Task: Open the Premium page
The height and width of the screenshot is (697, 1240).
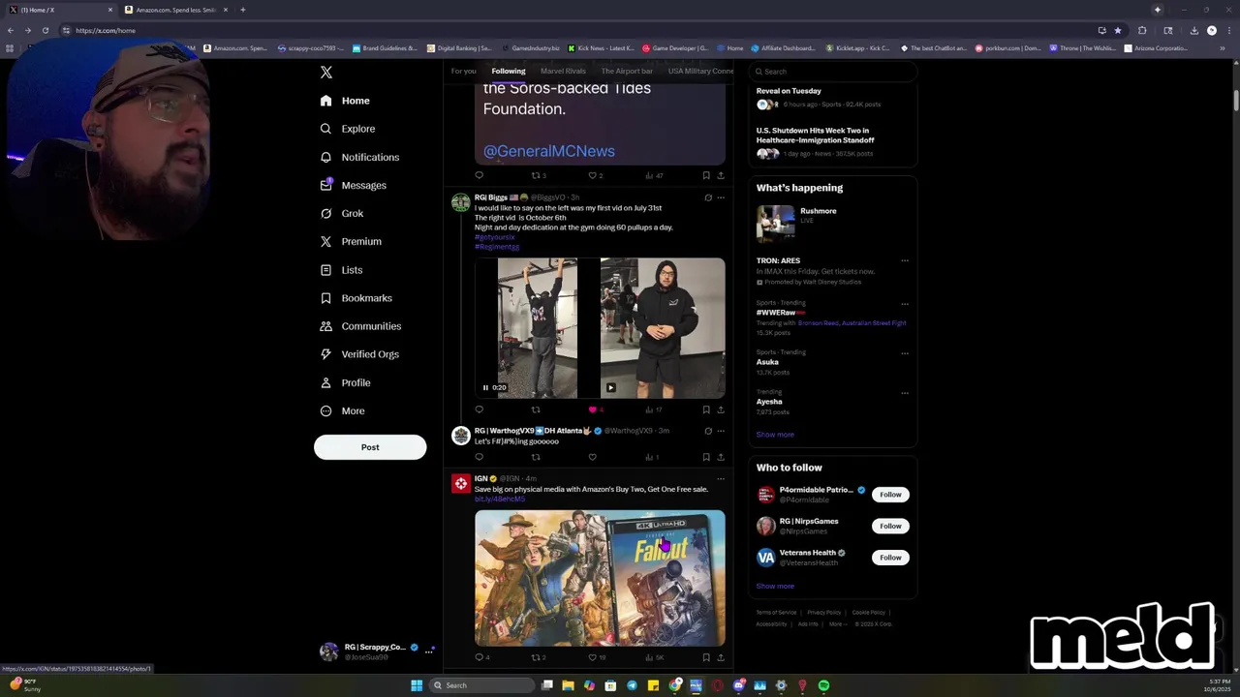Action: 351,241
